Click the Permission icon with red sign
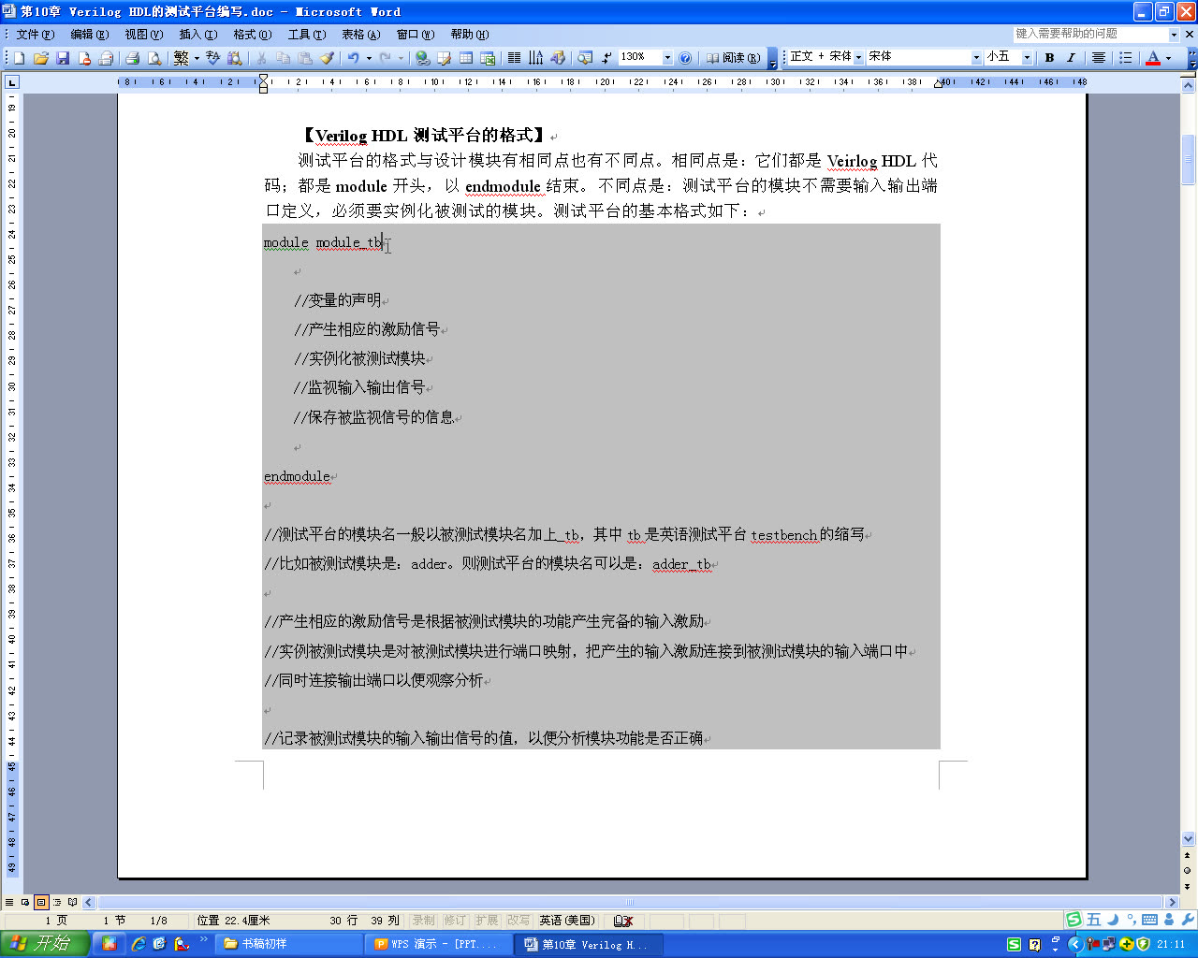 tap(84, 58)
